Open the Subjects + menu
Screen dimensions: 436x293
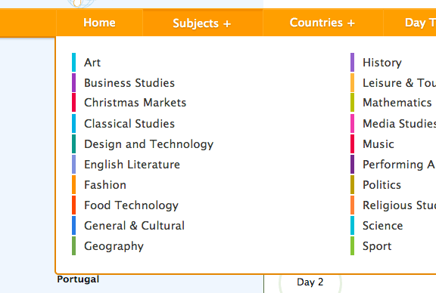pyautogui.click(x=202, y=23)
